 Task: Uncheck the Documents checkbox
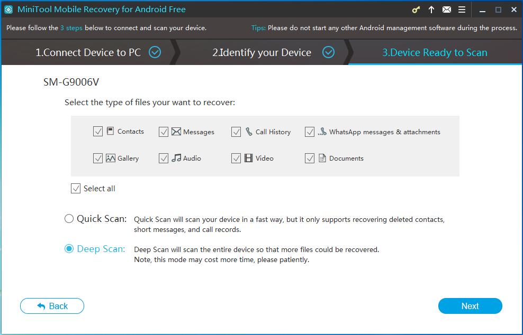pyautogui.click(x=310, y=158)
